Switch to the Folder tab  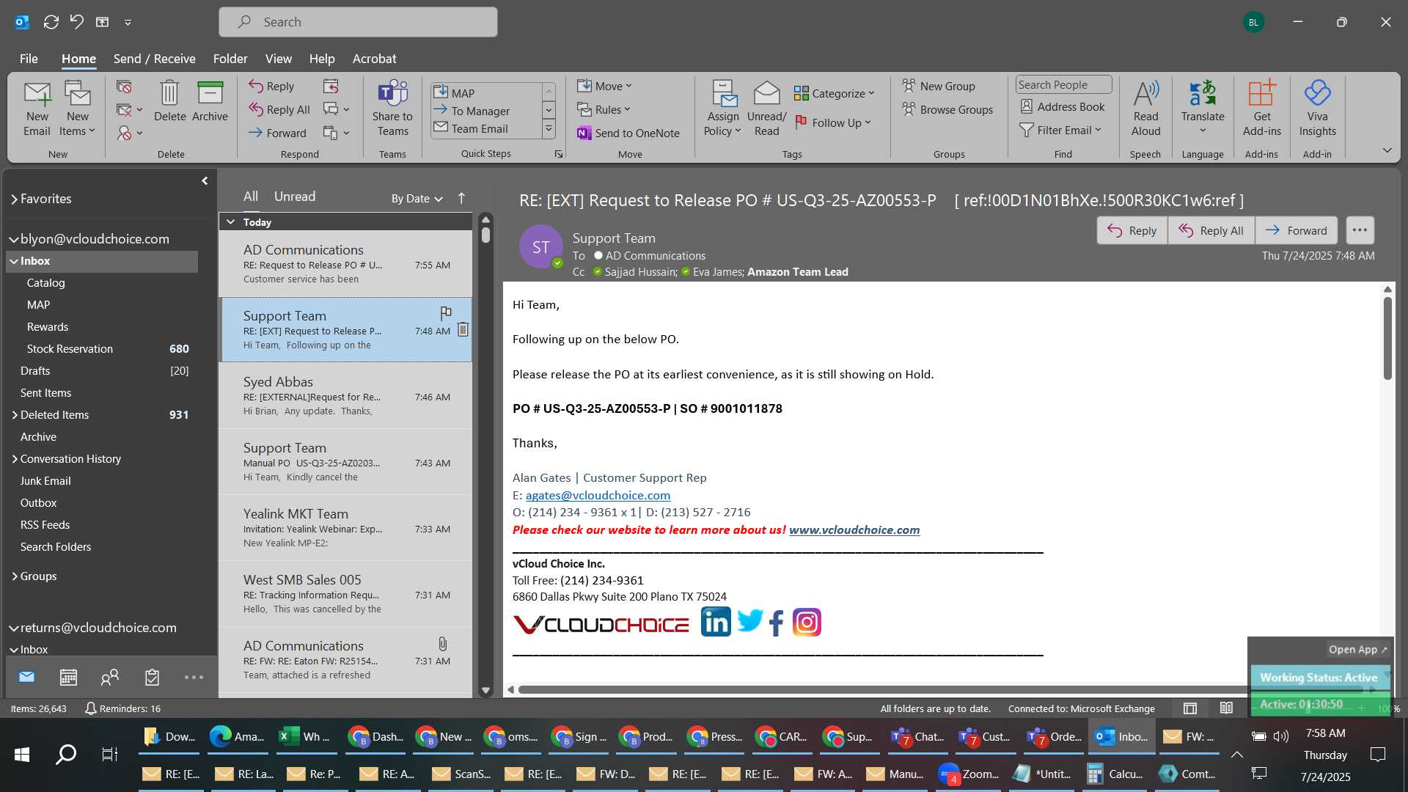230,59
